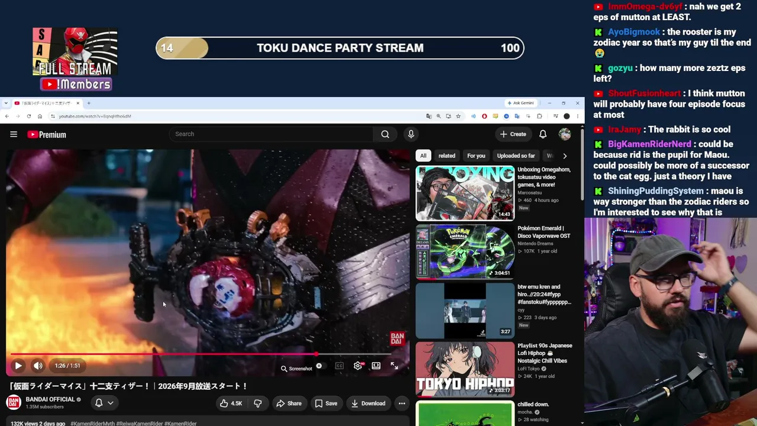
Task: Open player settings gear
Action: point(358,366)
